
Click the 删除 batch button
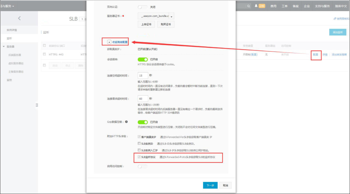click(x=81, y=66)
